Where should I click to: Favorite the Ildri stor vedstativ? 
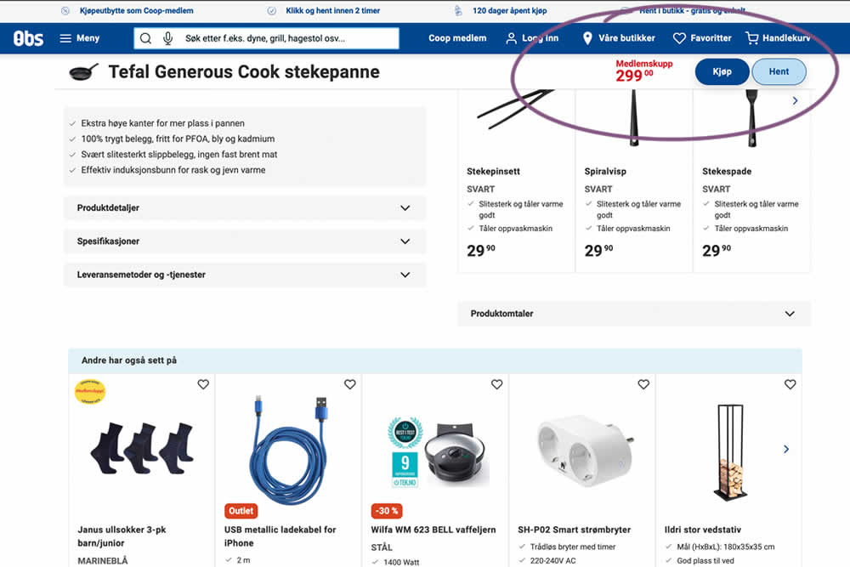click(x=790, y=384)
